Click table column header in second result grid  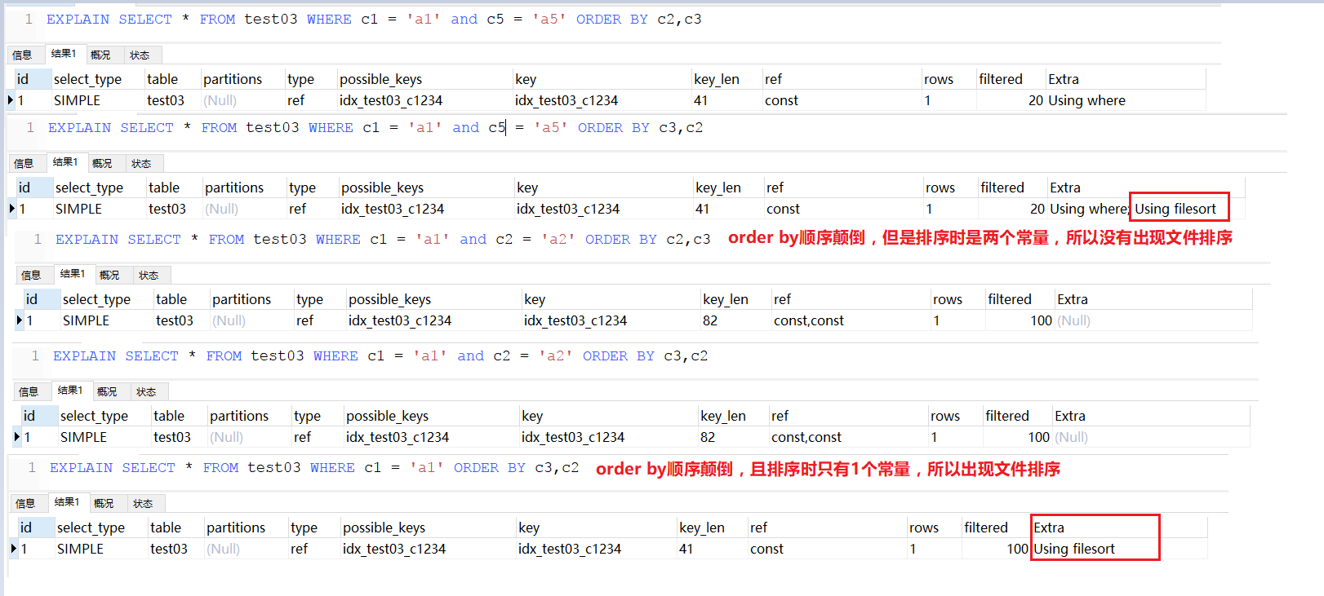click(173, 188)
